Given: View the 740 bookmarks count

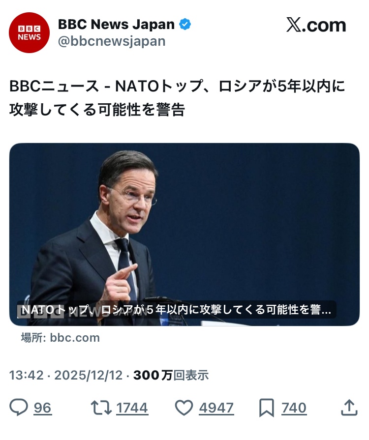Looking at the screenshot, I should click(x=294, y=408).
